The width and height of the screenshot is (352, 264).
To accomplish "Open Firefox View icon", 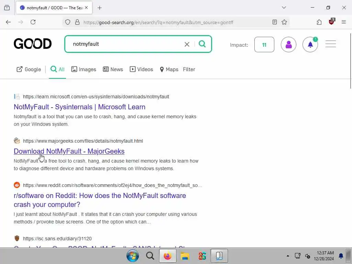I will 7,8.
